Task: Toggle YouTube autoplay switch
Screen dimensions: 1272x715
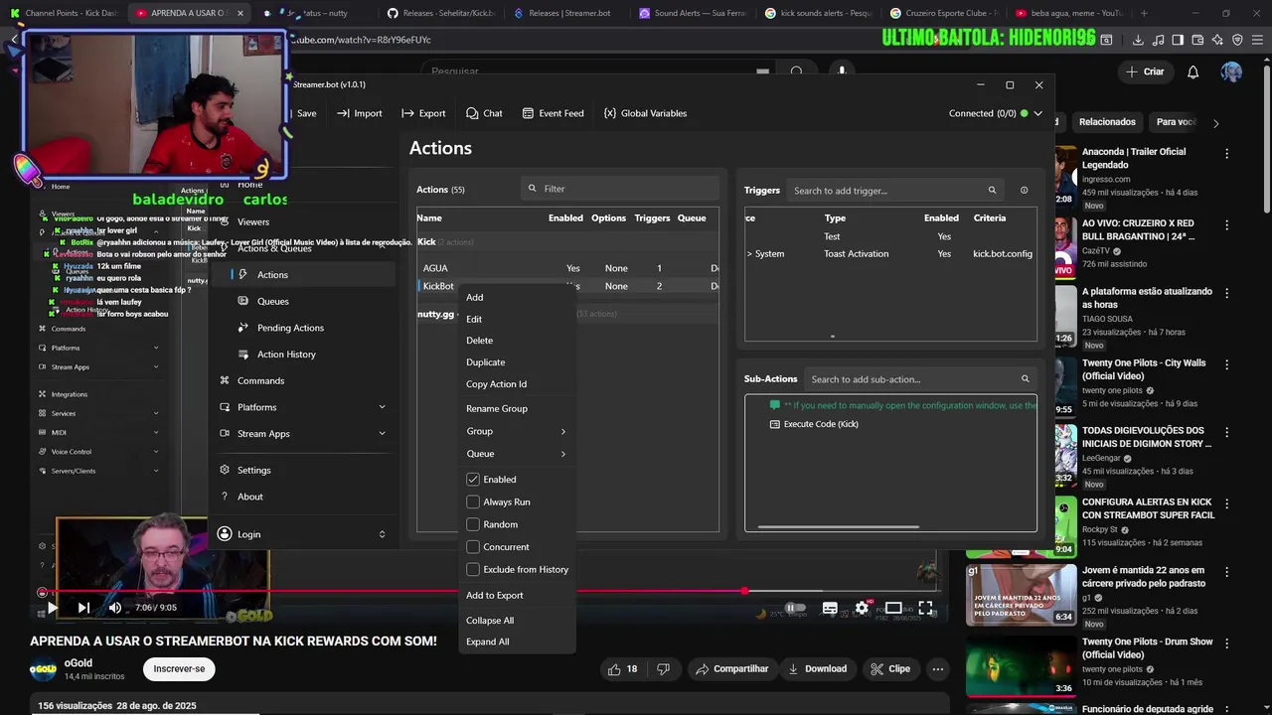Action: [795, 608]
